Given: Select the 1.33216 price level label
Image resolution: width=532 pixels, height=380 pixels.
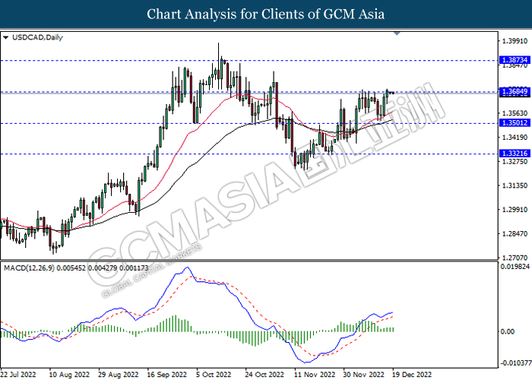Looking at the screenshot, I should tap(515, 154).
